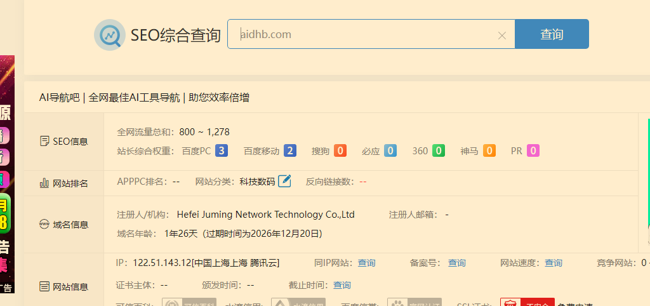Click the 注册人邮箱 label
Screen dimensions: 650x306
(x=414, y=215)
